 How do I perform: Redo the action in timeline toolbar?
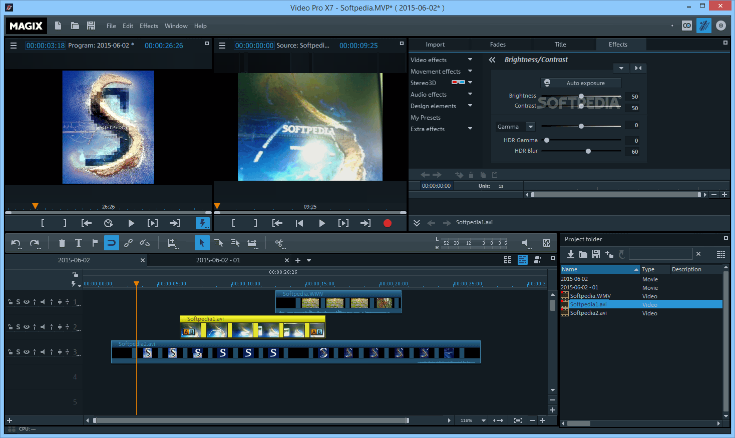(35, 243)
